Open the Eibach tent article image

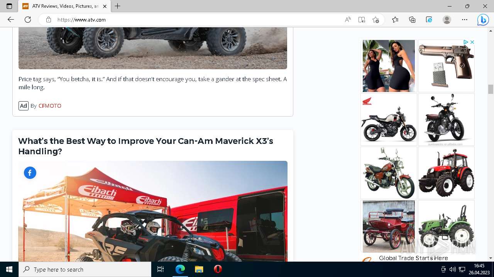(x=153, y=211)
